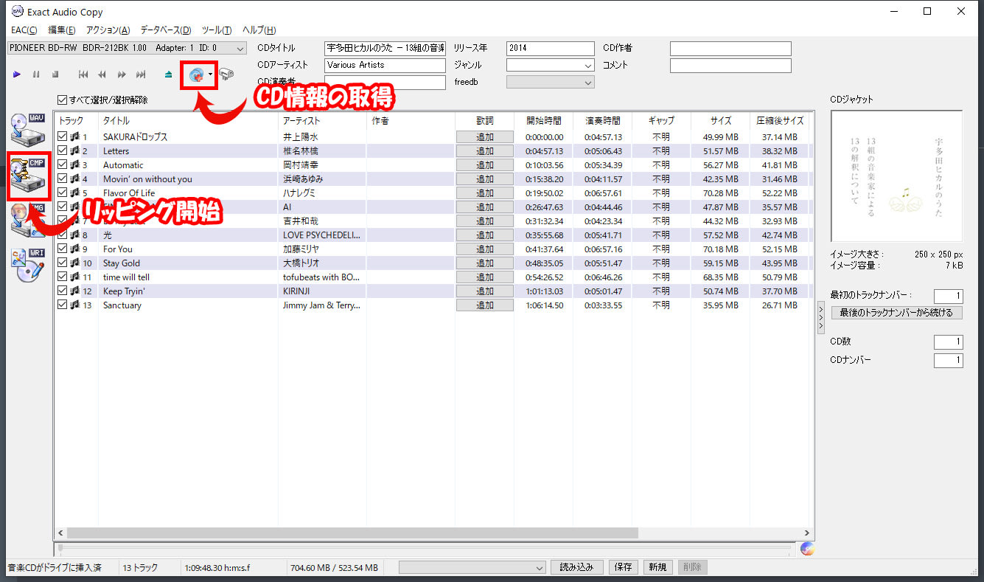This screenshot has width=984, height=582.
Task: Uncheck the すべて選択/選択解除 checkbox
Action: (63, 100)
